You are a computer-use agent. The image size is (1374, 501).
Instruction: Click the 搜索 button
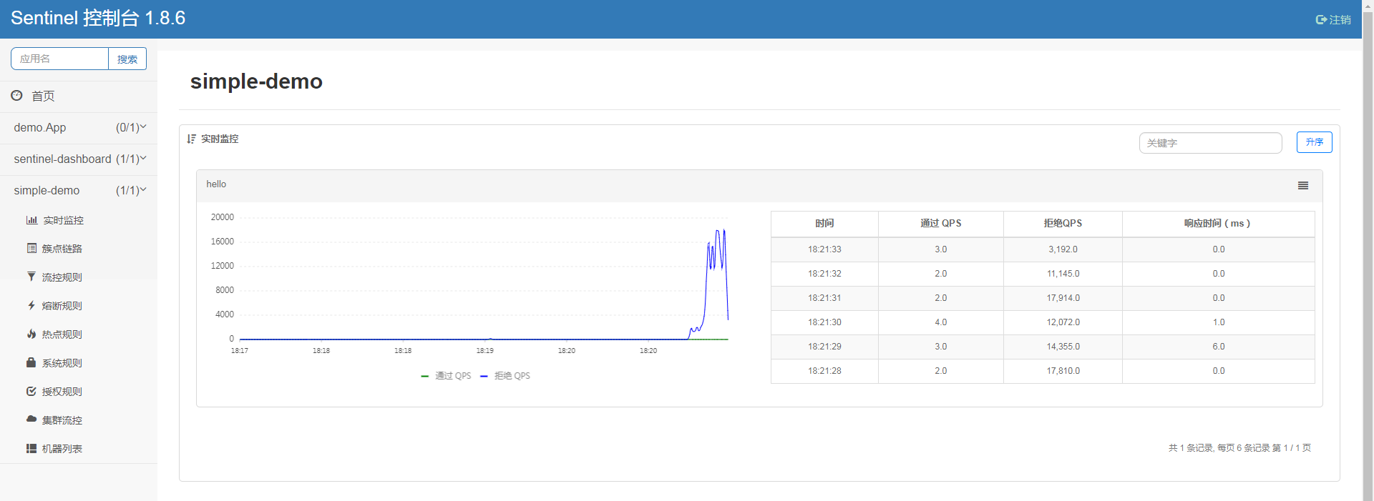[127, 59]
